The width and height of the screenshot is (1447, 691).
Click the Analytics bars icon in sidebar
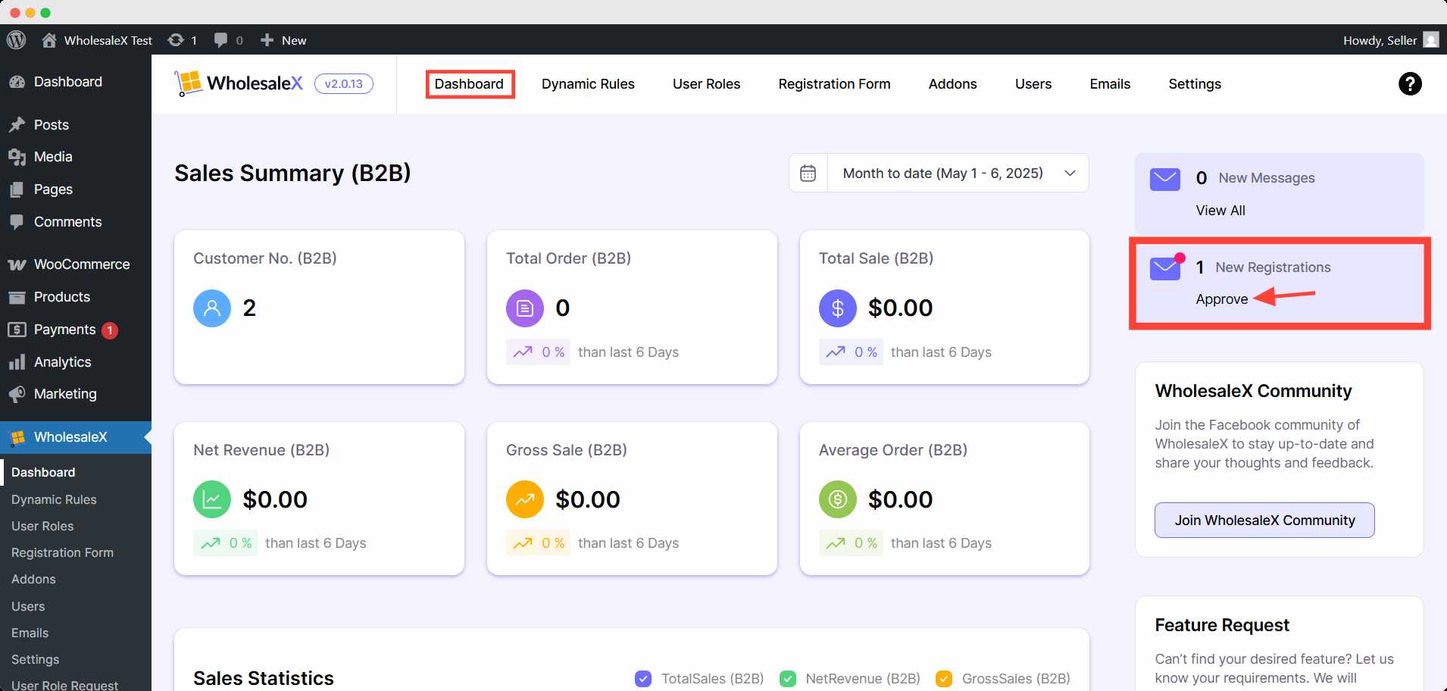point(17,362)
